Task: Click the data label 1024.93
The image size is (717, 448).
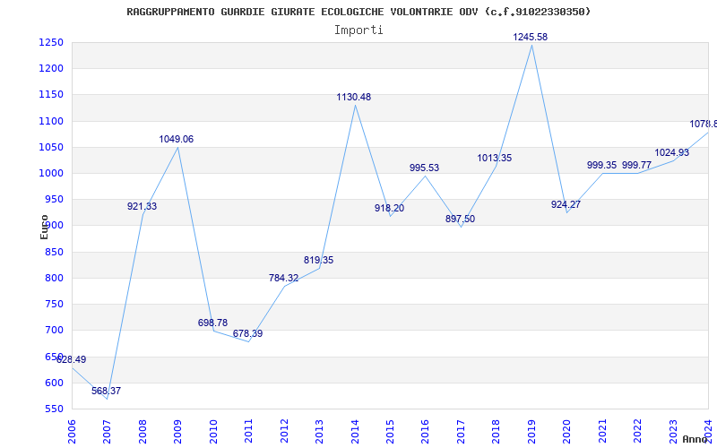Action: click(x=671, y=152)
